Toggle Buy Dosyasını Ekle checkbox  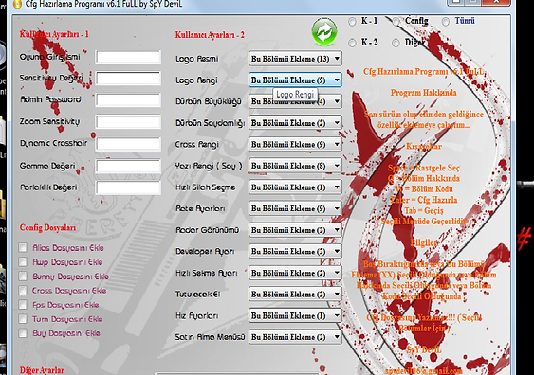[x=23, y=333]
